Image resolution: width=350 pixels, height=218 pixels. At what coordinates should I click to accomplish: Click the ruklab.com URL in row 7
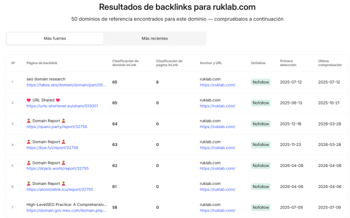pos(217,210)
